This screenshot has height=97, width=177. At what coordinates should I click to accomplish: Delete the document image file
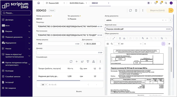click(120, 38)
